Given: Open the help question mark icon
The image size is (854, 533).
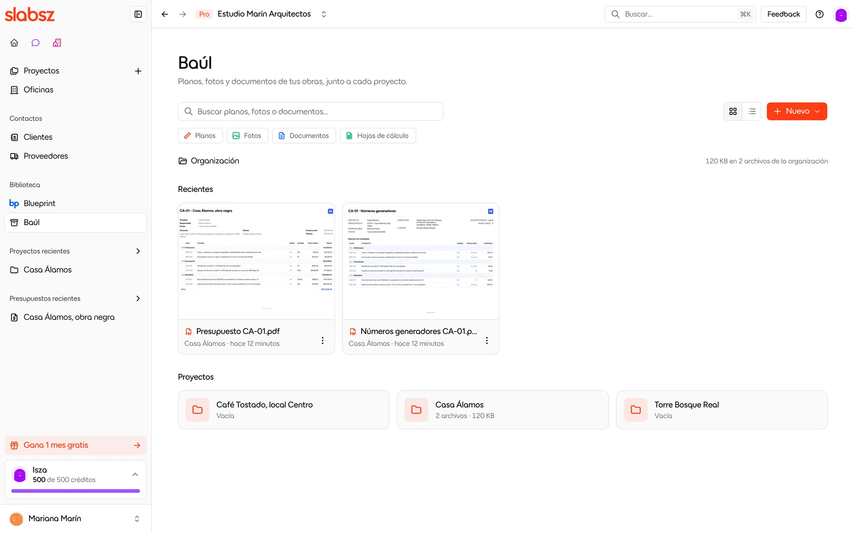Looking at the screenshot, I should (x=819, y=14).
